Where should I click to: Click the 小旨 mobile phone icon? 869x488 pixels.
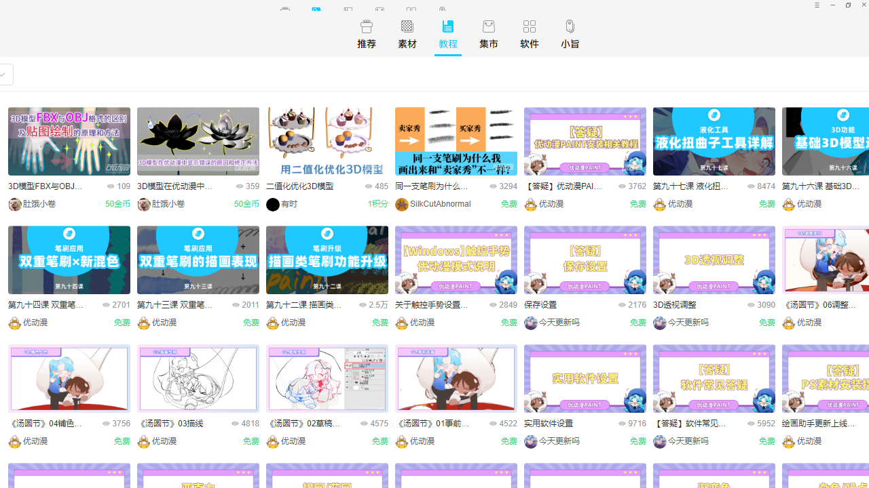click(x=570, y=26)
